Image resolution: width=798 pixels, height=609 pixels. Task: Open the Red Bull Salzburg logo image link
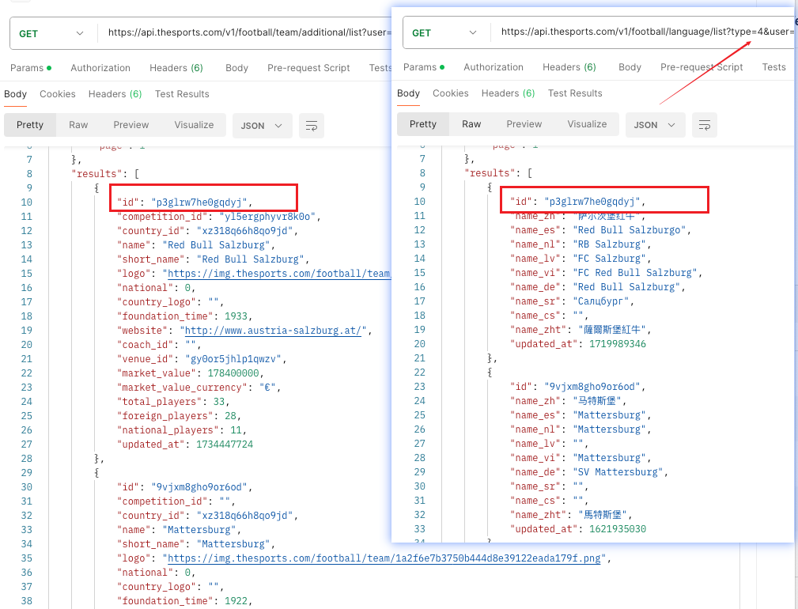click(279, 274)
